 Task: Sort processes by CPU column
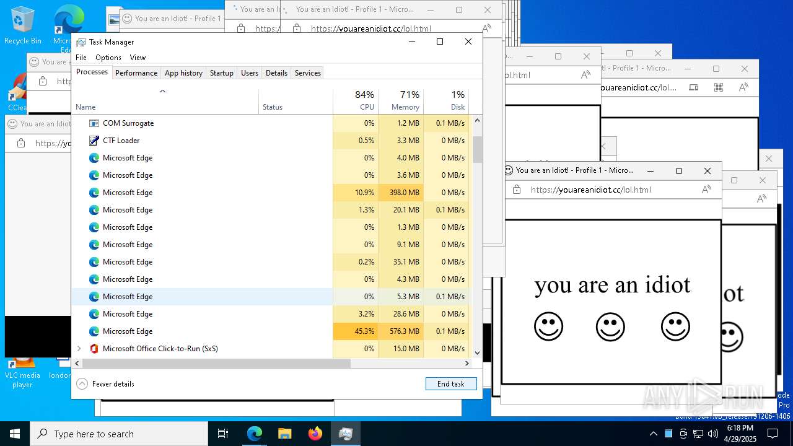point(355,101)
